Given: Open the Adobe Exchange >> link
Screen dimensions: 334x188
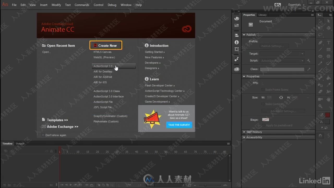Looking at the screenshot, I should 63,127.
